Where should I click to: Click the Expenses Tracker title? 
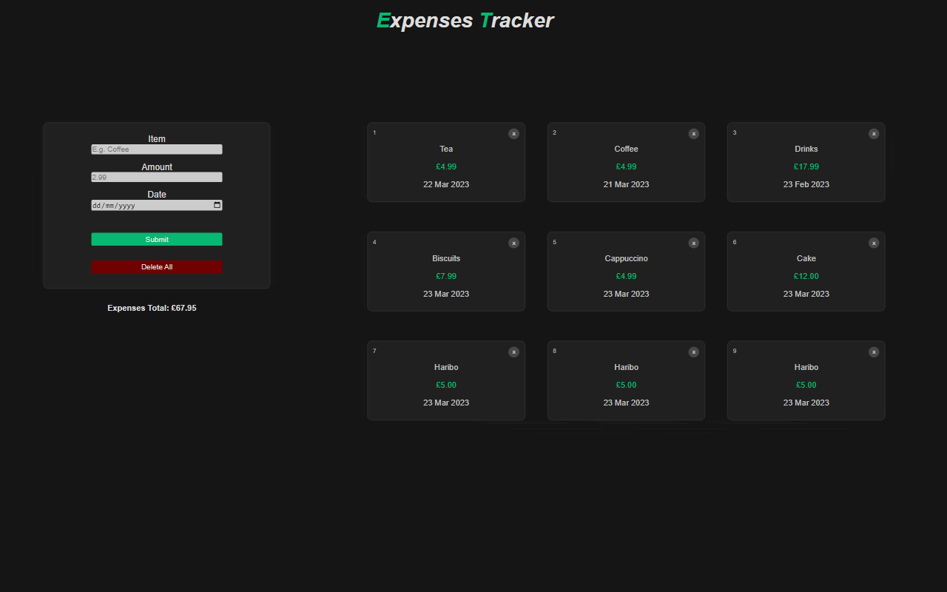pos(465,21)
